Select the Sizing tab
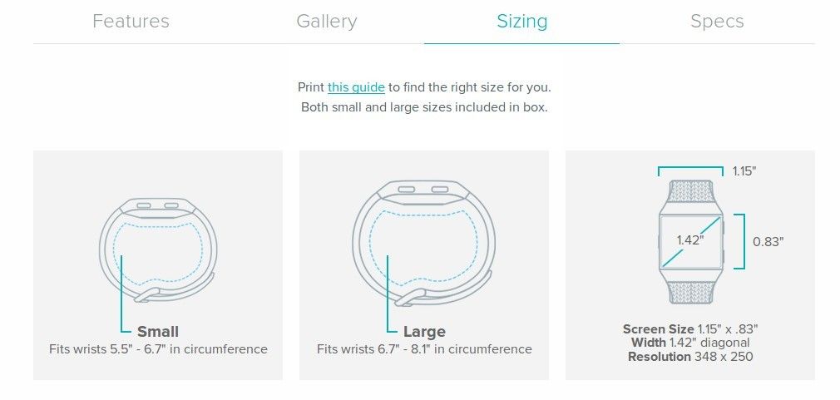The width and height of the screenshot is (840, 400). [x=521, y=22]
